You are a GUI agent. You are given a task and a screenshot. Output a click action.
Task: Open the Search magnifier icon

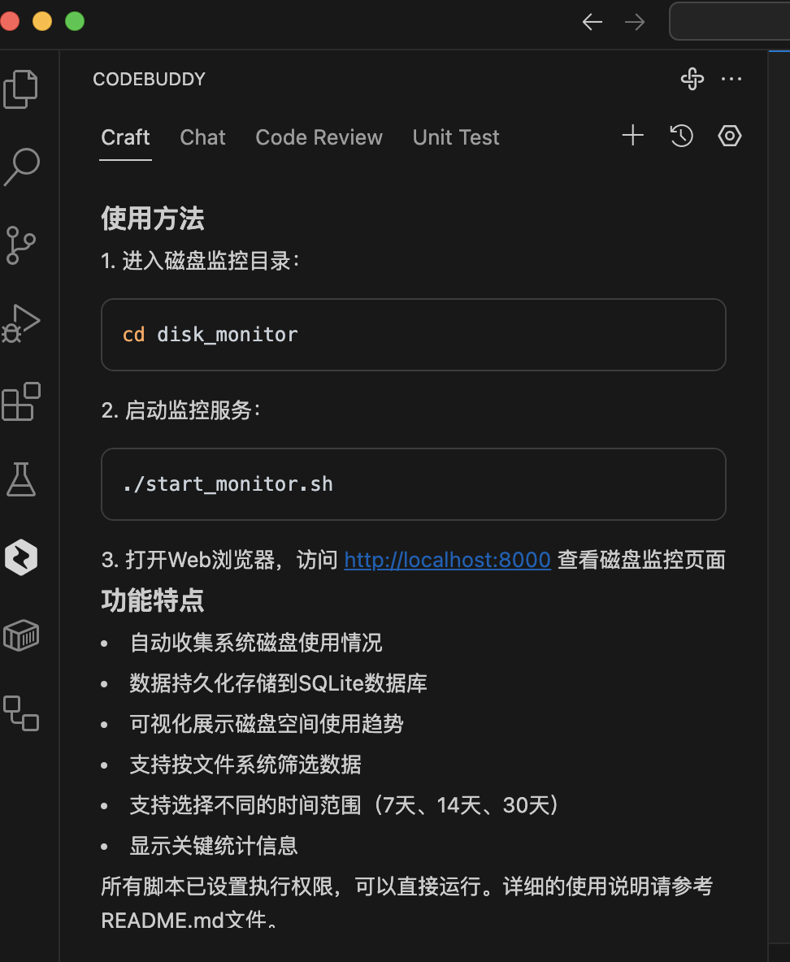(21, 167)
